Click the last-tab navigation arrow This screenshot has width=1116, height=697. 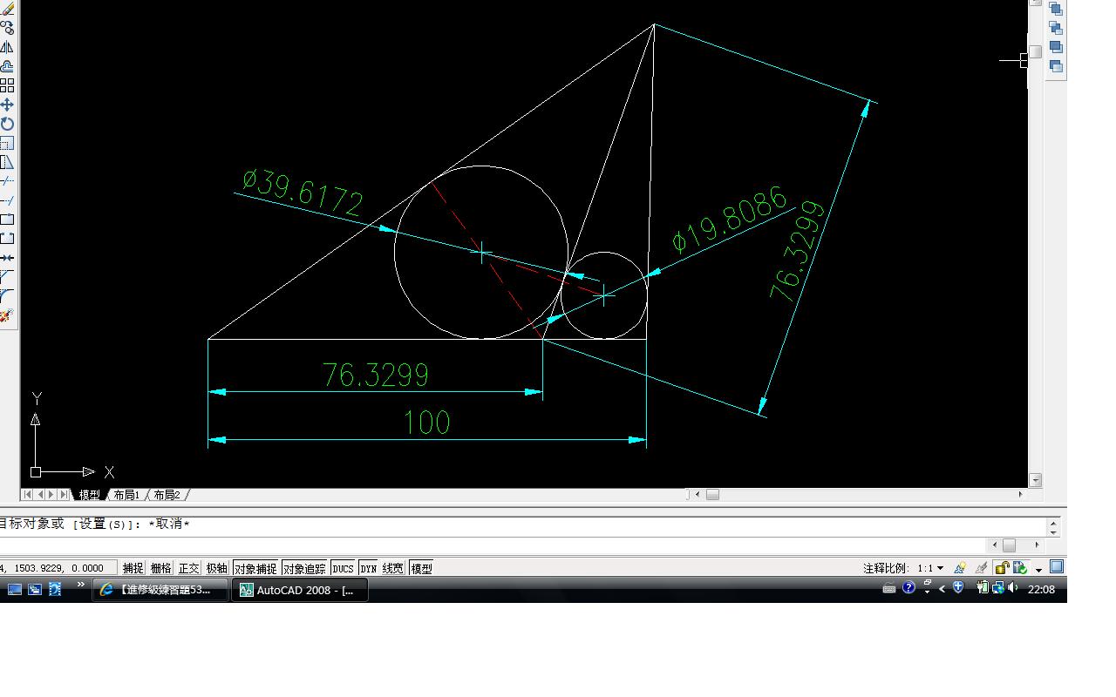click(x=63, y=494)
